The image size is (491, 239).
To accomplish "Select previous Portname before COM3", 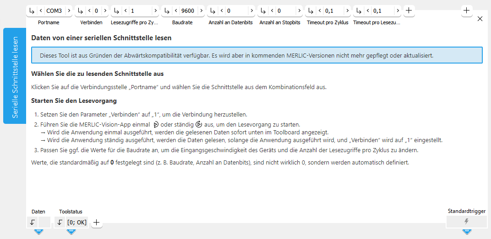I will coord(41,11).
